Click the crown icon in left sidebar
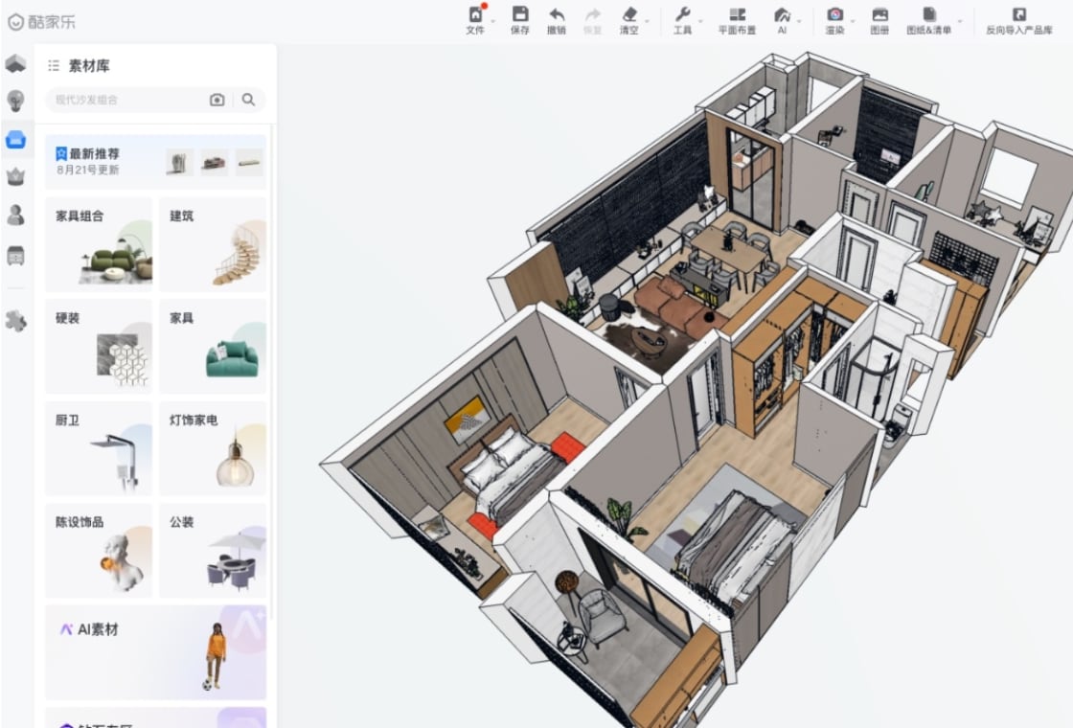1073x728 pixels. coord(15,176)
